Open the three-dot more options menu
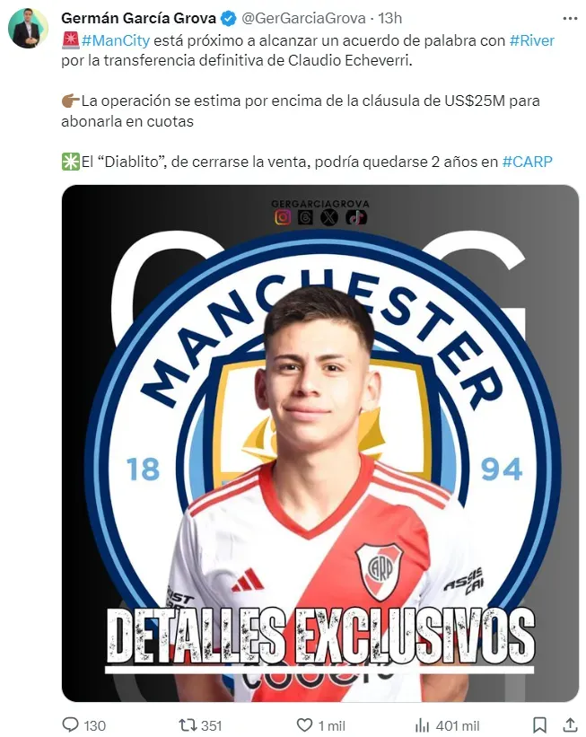 coord(570,18)
